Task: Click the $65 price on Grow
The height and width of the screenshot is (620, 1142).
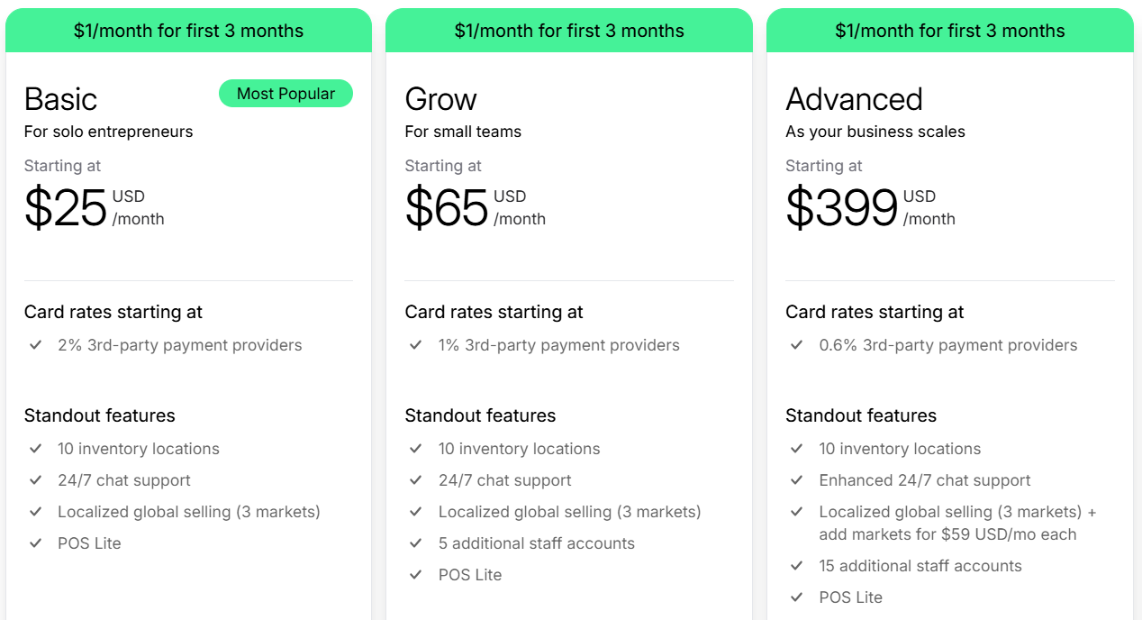Action: click(x=447, y=208)
